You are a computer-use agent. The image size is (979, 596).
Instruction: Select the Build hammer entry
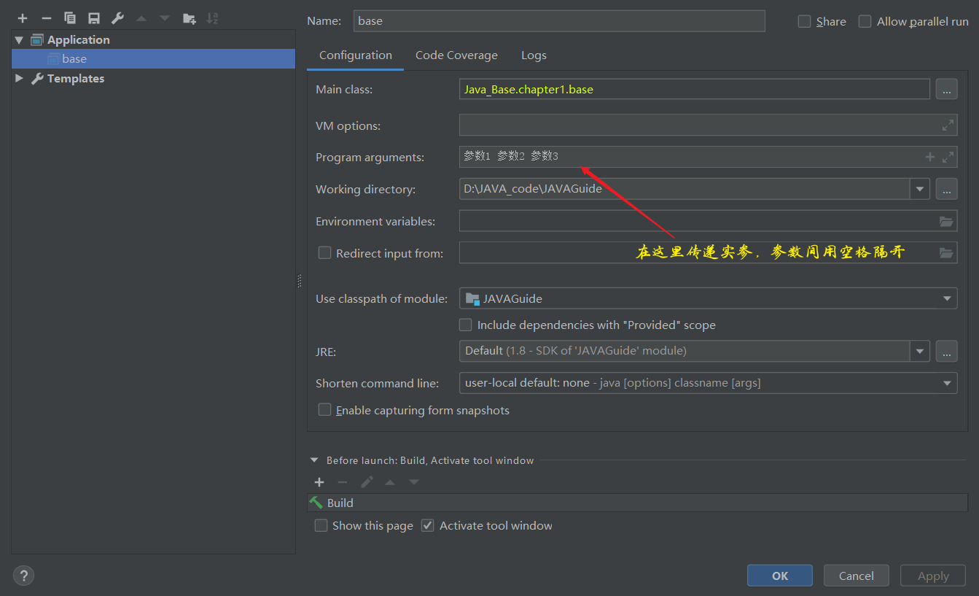pyautogui.click(x=637, y=503)
